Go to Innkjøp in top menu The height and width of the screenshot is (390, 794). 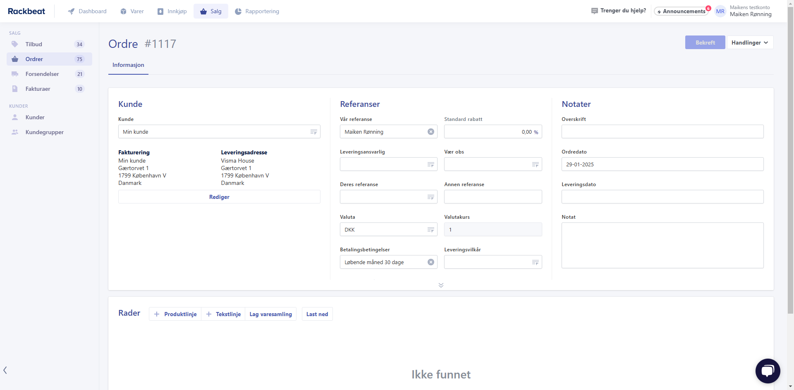(172, 11)
